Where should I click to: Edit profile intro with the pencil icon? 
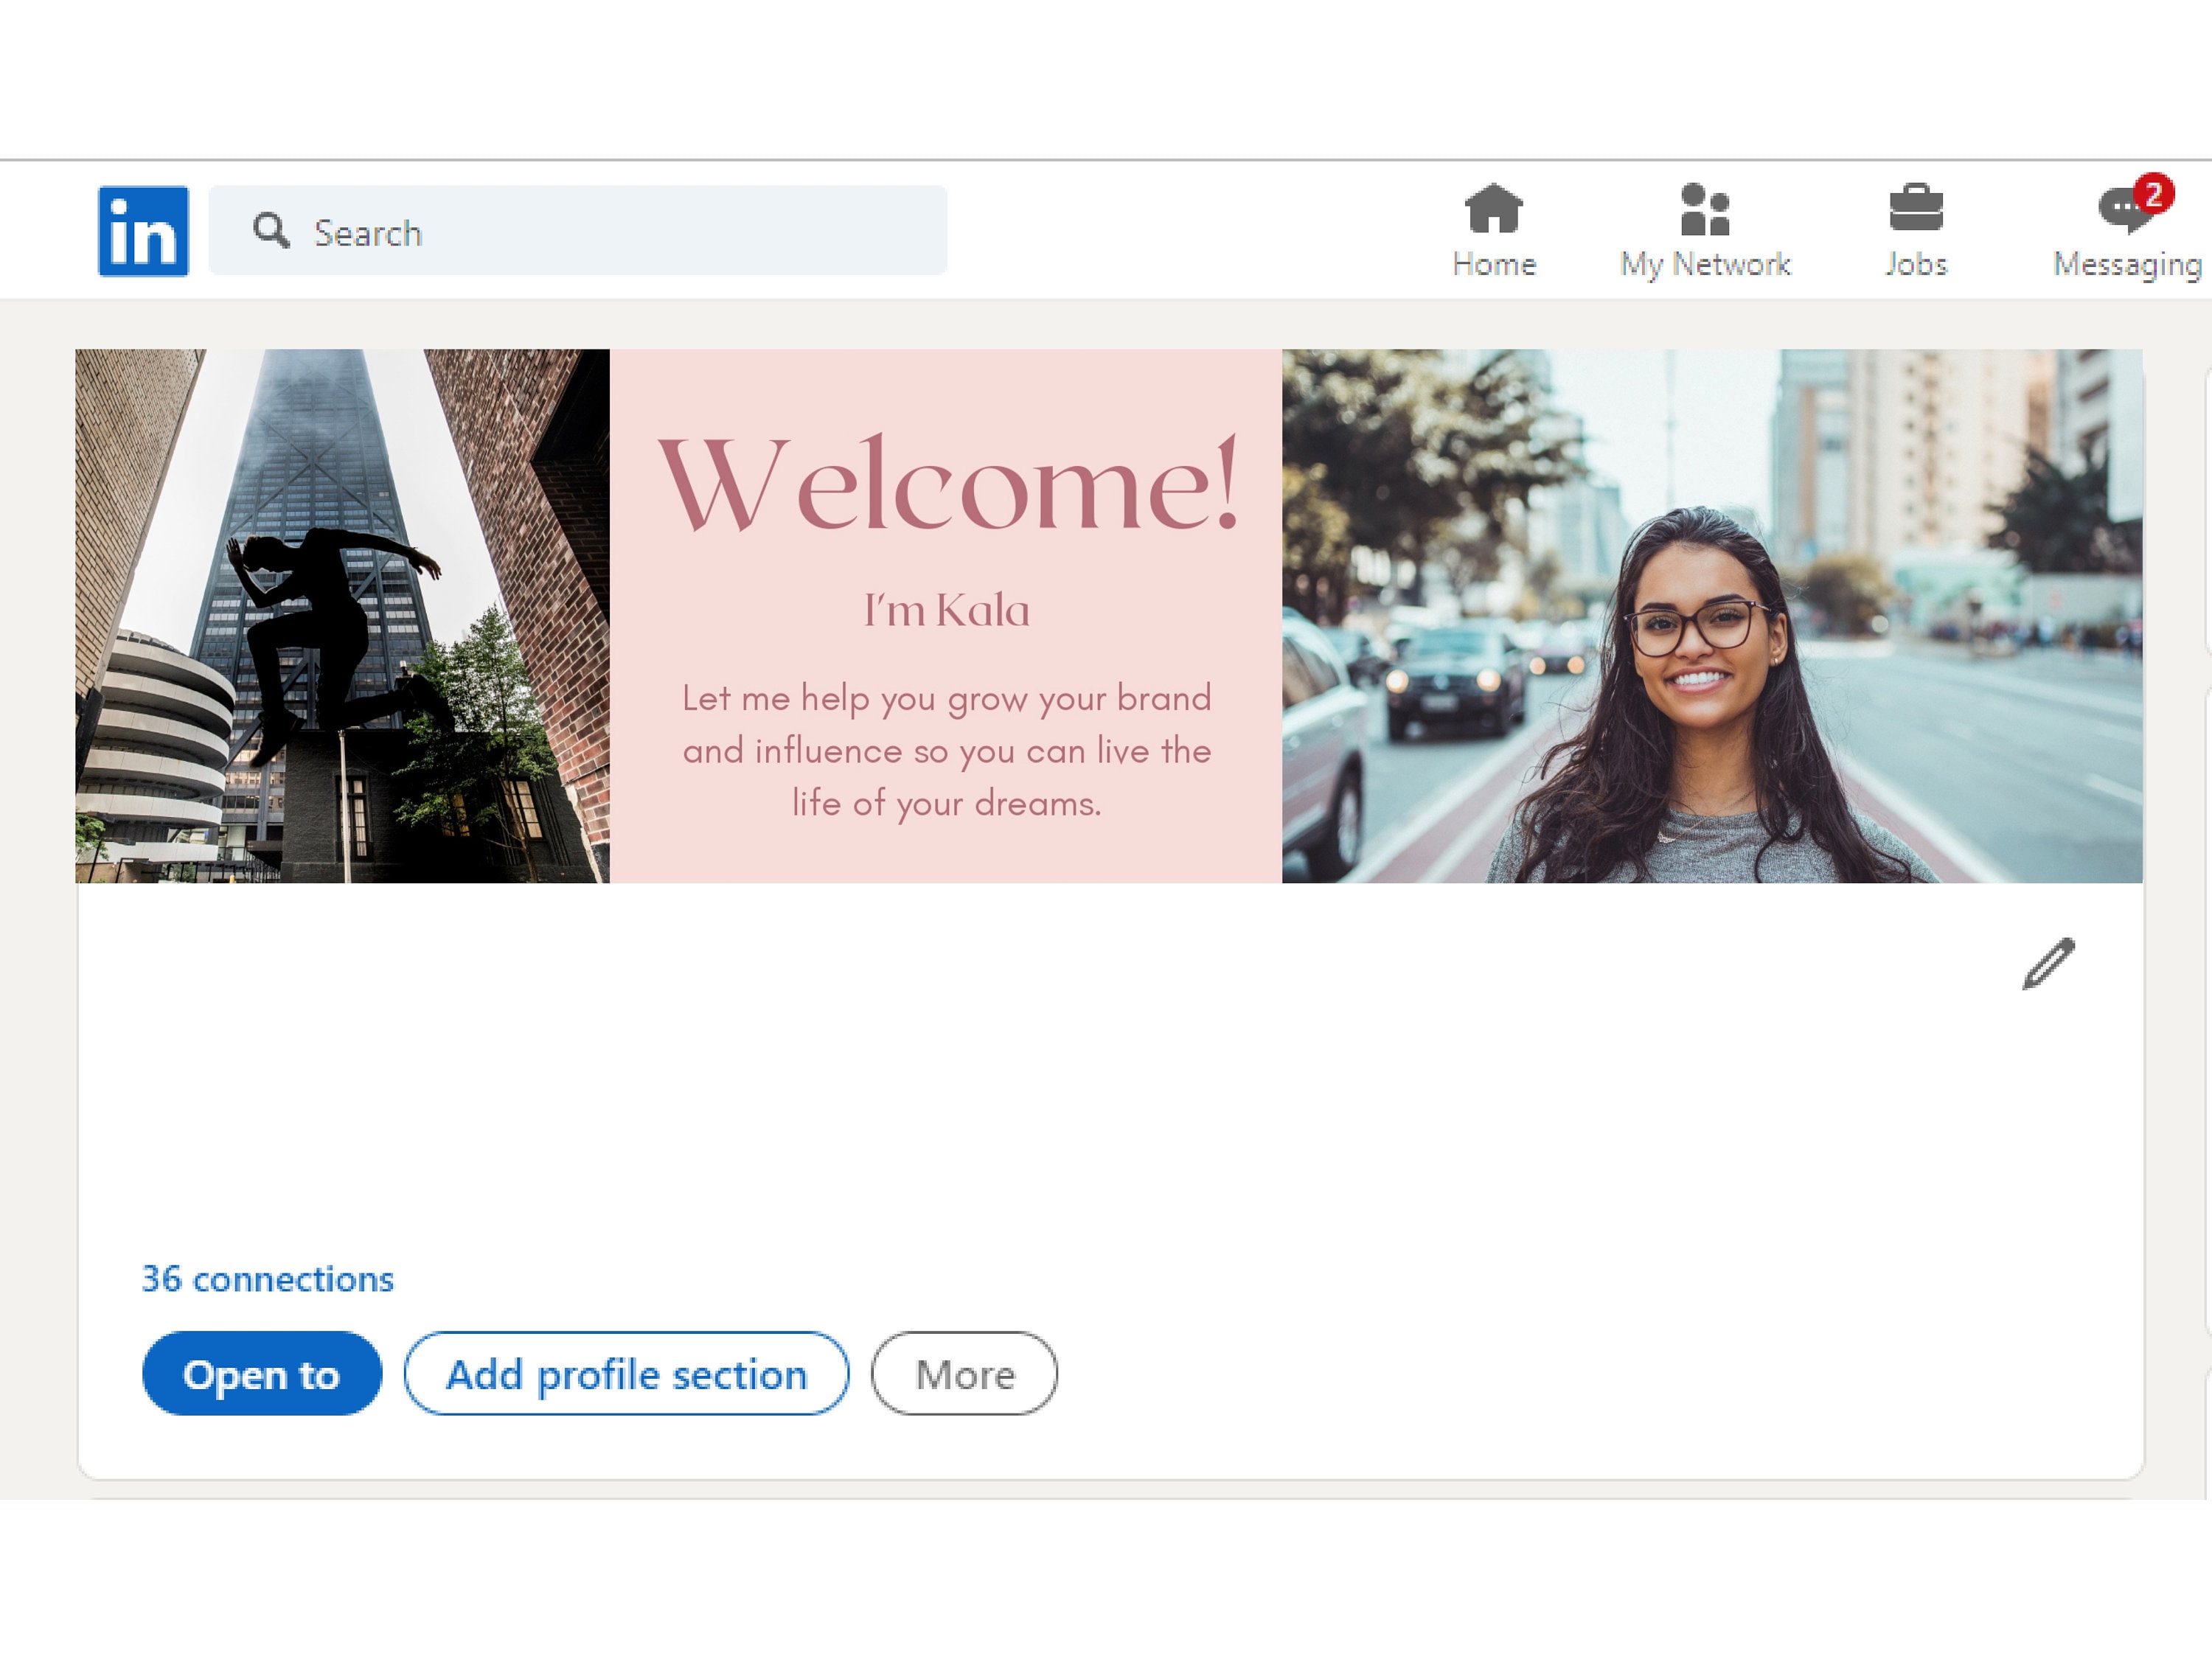point(2047,962)
